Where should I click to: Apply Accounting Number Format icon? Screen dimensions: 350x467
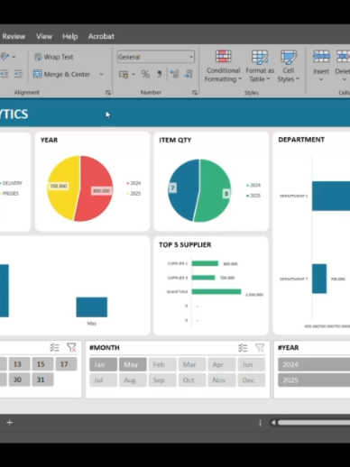coord(124,74)
